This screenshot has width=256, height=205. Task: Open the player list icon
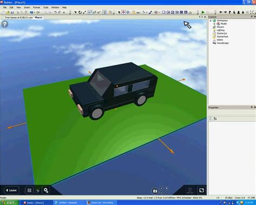tap(29, 190)
